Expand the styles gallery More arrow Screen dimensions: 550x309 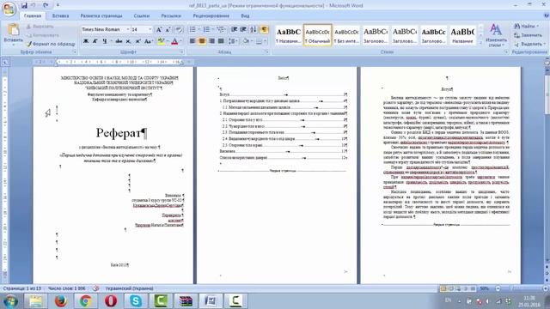click(x=481, y=42)
